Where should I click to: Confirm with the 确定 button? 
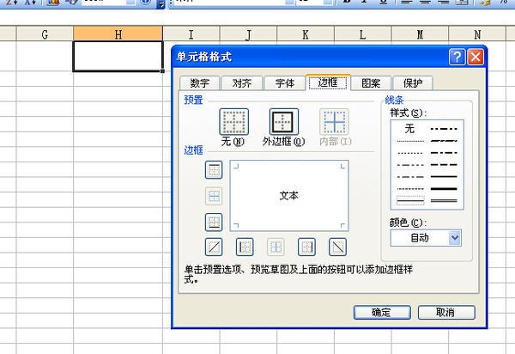tap(382, 312)
